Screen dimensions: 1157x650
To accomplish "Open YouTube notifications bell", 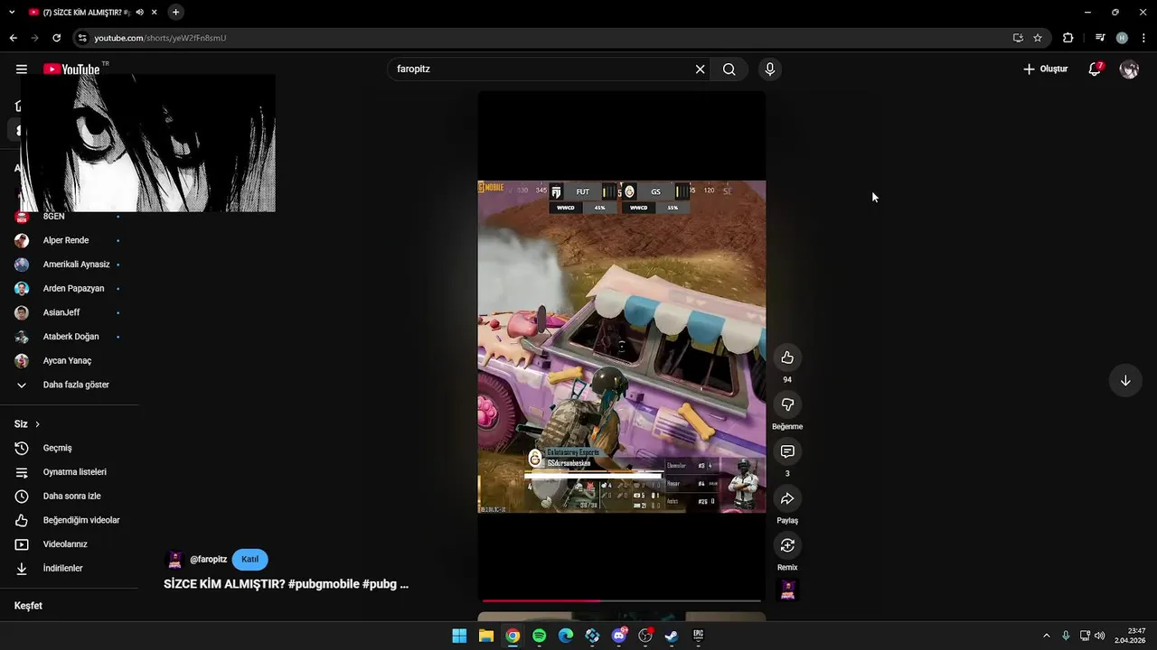I will (x=1095, y=70).
